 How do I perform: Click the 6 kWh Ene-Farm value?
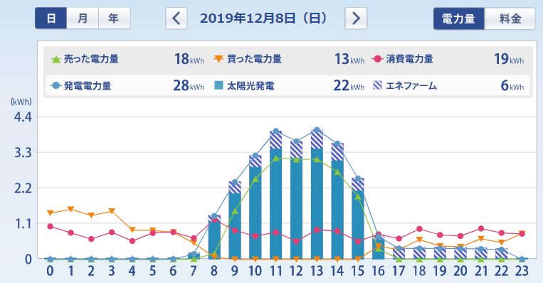[512, 85]
